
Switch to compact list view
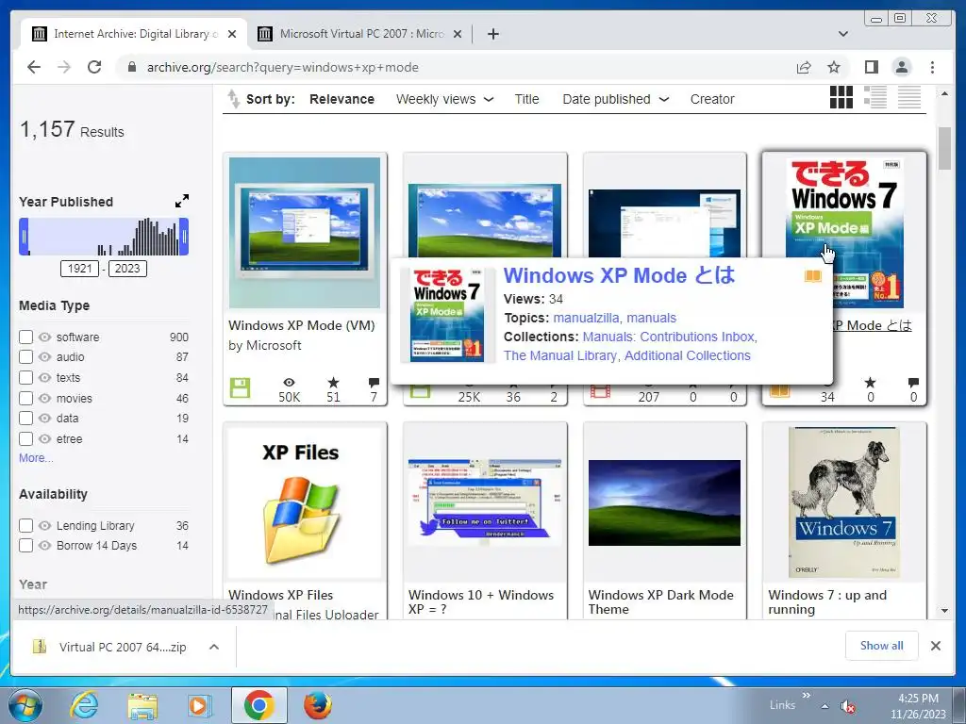(908, 97)
